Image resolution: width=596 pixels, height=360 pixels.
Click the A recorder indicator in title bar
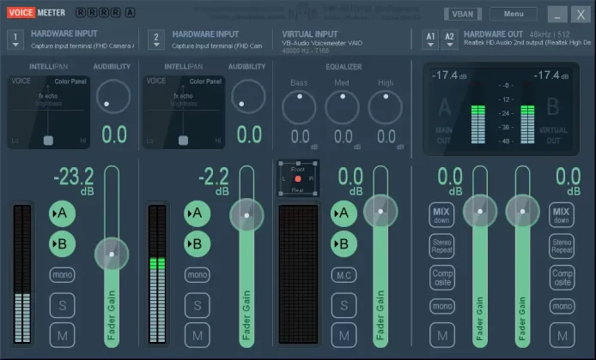pyautogui.click(x=130, y=13)
